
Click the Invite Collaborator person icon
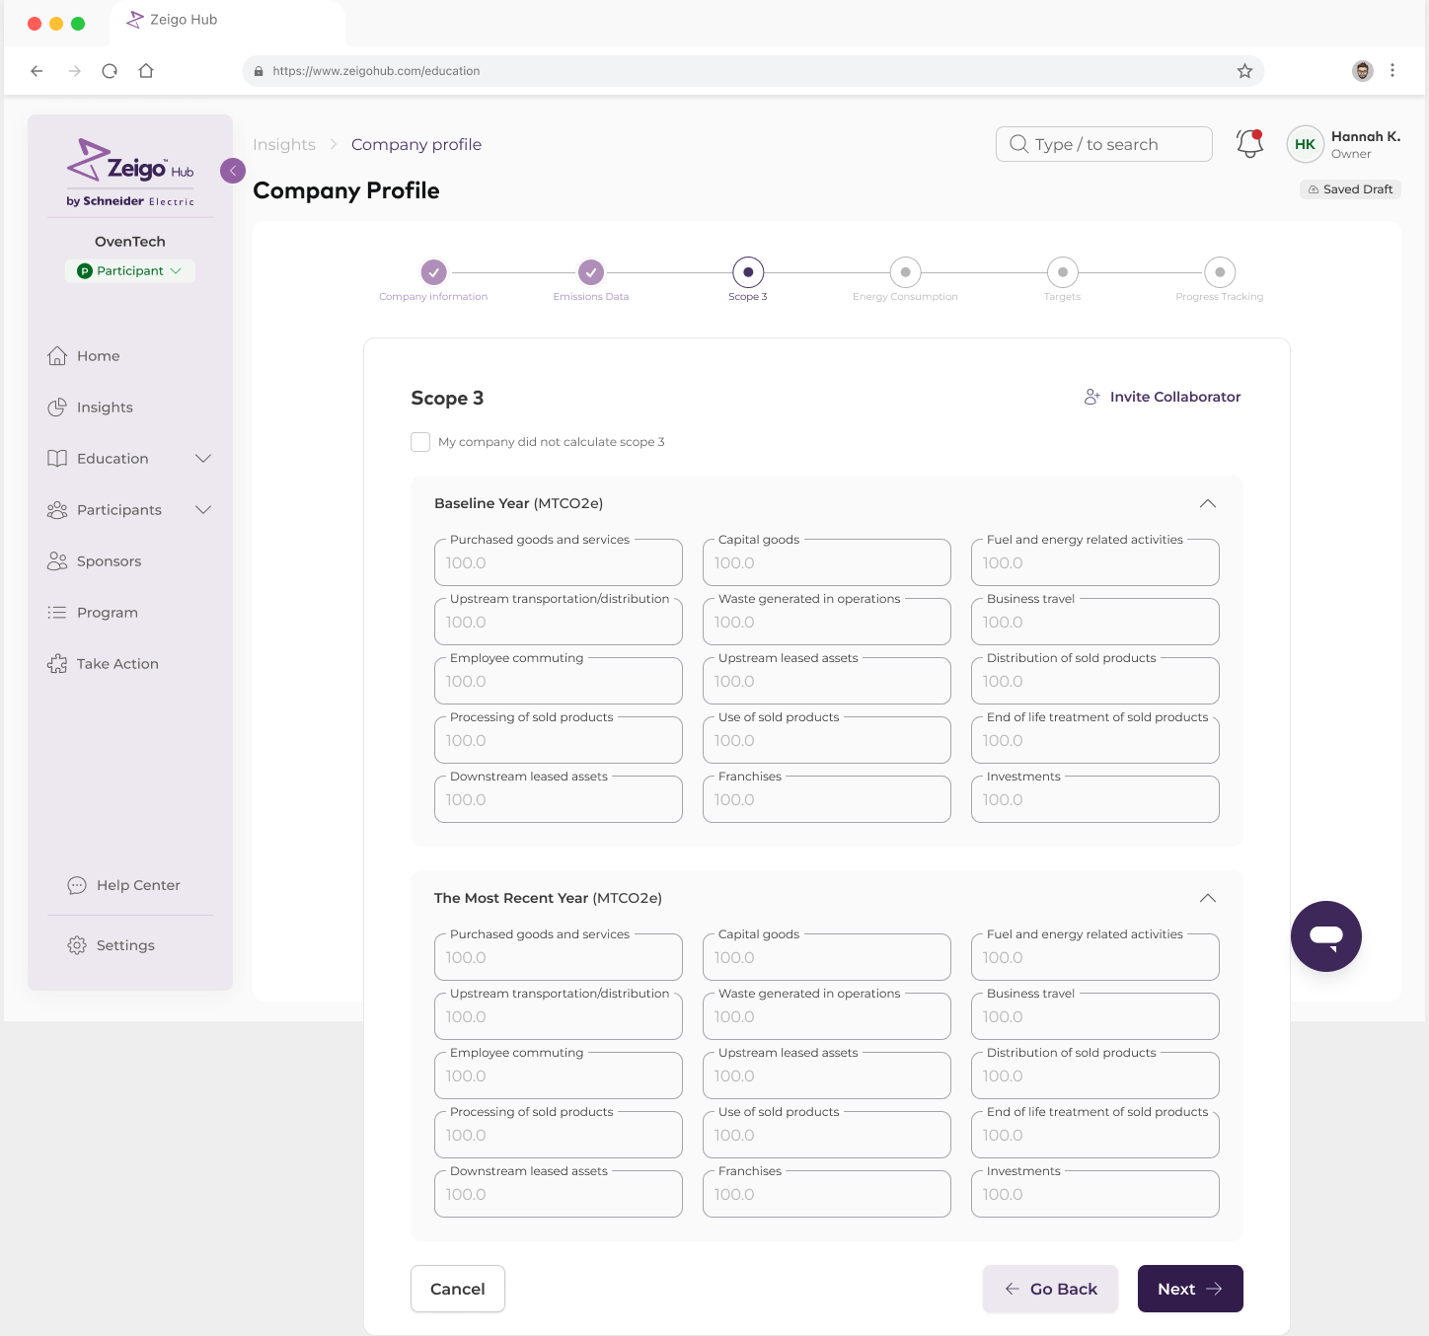tap(1091, 397)
